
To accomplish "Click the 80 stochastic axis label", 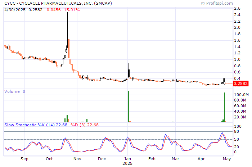I will tap(237, 131).
